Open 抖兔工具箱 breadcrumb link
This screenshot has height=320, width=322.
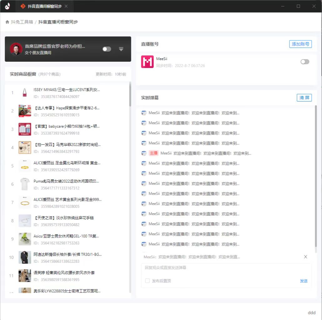click(22, 22)
